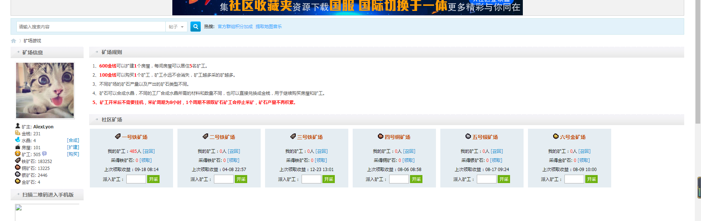This screenshot has height=221, width=701.
Task: Click the No.4 copper mine ore icon
Action: 380,136
